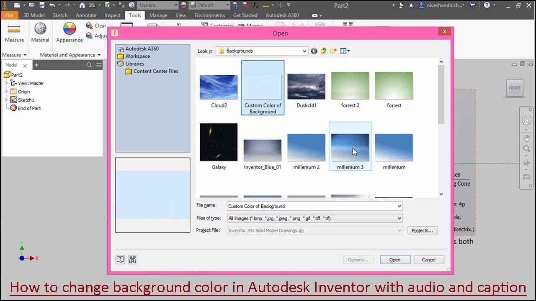Viewport: 536px width, 301px height.
Task: Open the Default appearance dropdown
Action: (x=210, y=5)
